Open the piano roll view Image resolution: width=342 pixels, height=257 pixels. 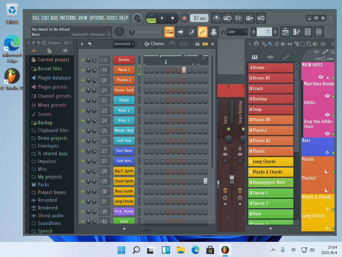[297, 32]
